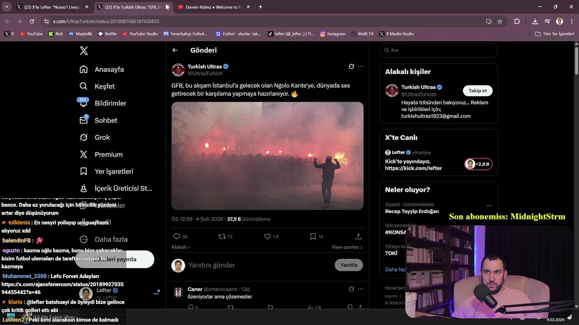This screenshot has width=579, height=325.
Task: Open TOKİ trending topic
Action: [x=391, y=253]
